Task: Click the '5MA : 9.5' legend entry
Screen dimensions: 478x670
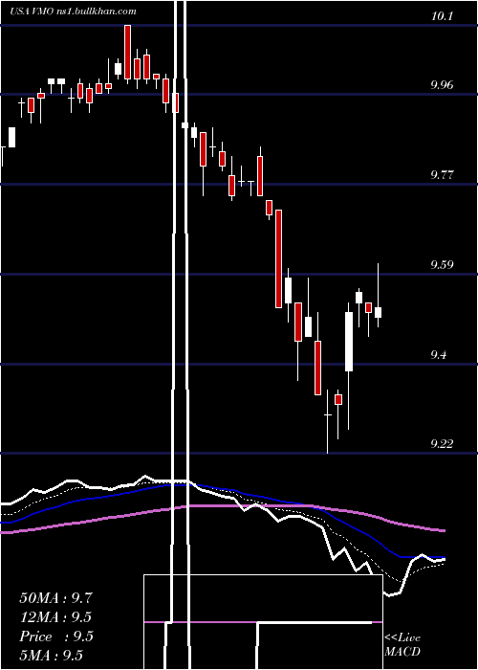Action: pyautogui.click(x=52, y=656)
